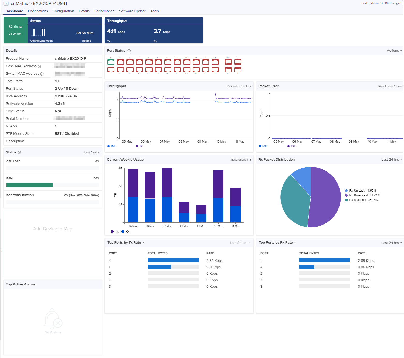Image resolution: width=404 pixels, height=358 pixels.
Task: Select port 11 icon in Port Status
Action: pyautogui.click(x=158, y=62)
